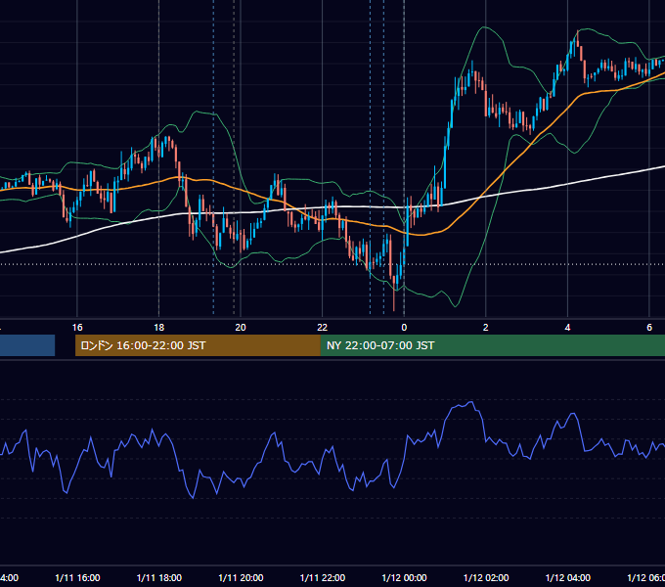Click the '22' hour label on price chart axis
This screenshot has height=587, width=665.
tap(323, 327)
